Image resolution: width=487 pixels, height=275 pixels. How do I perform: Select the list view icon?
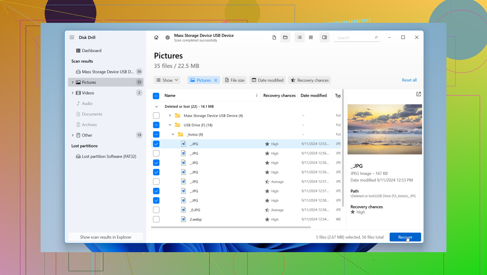click(x=300, y=37)
